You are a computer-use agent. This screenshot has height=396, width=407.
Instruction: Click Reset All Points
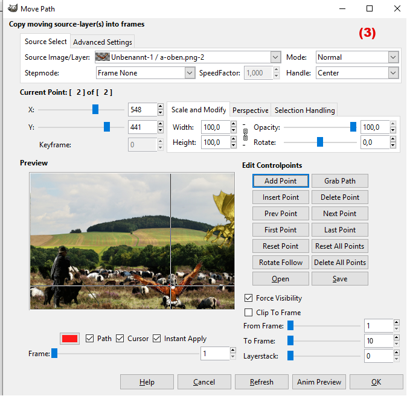coord(340,246)
